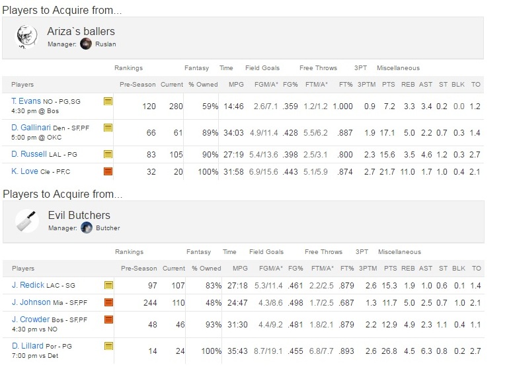Open the T. Evans player profile
The width and height of the screenshot is (511, 385).
[x=26, y=101]
